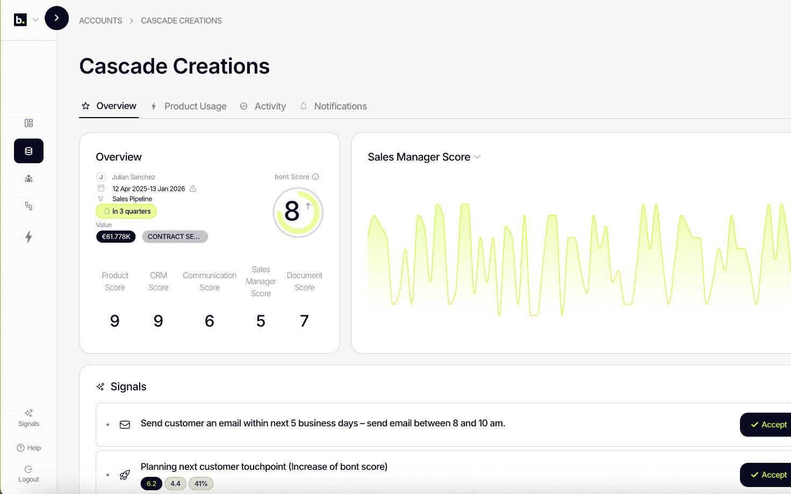791x494 pixels.
Task: Accept the email signal suggestion
Action: 771,424
